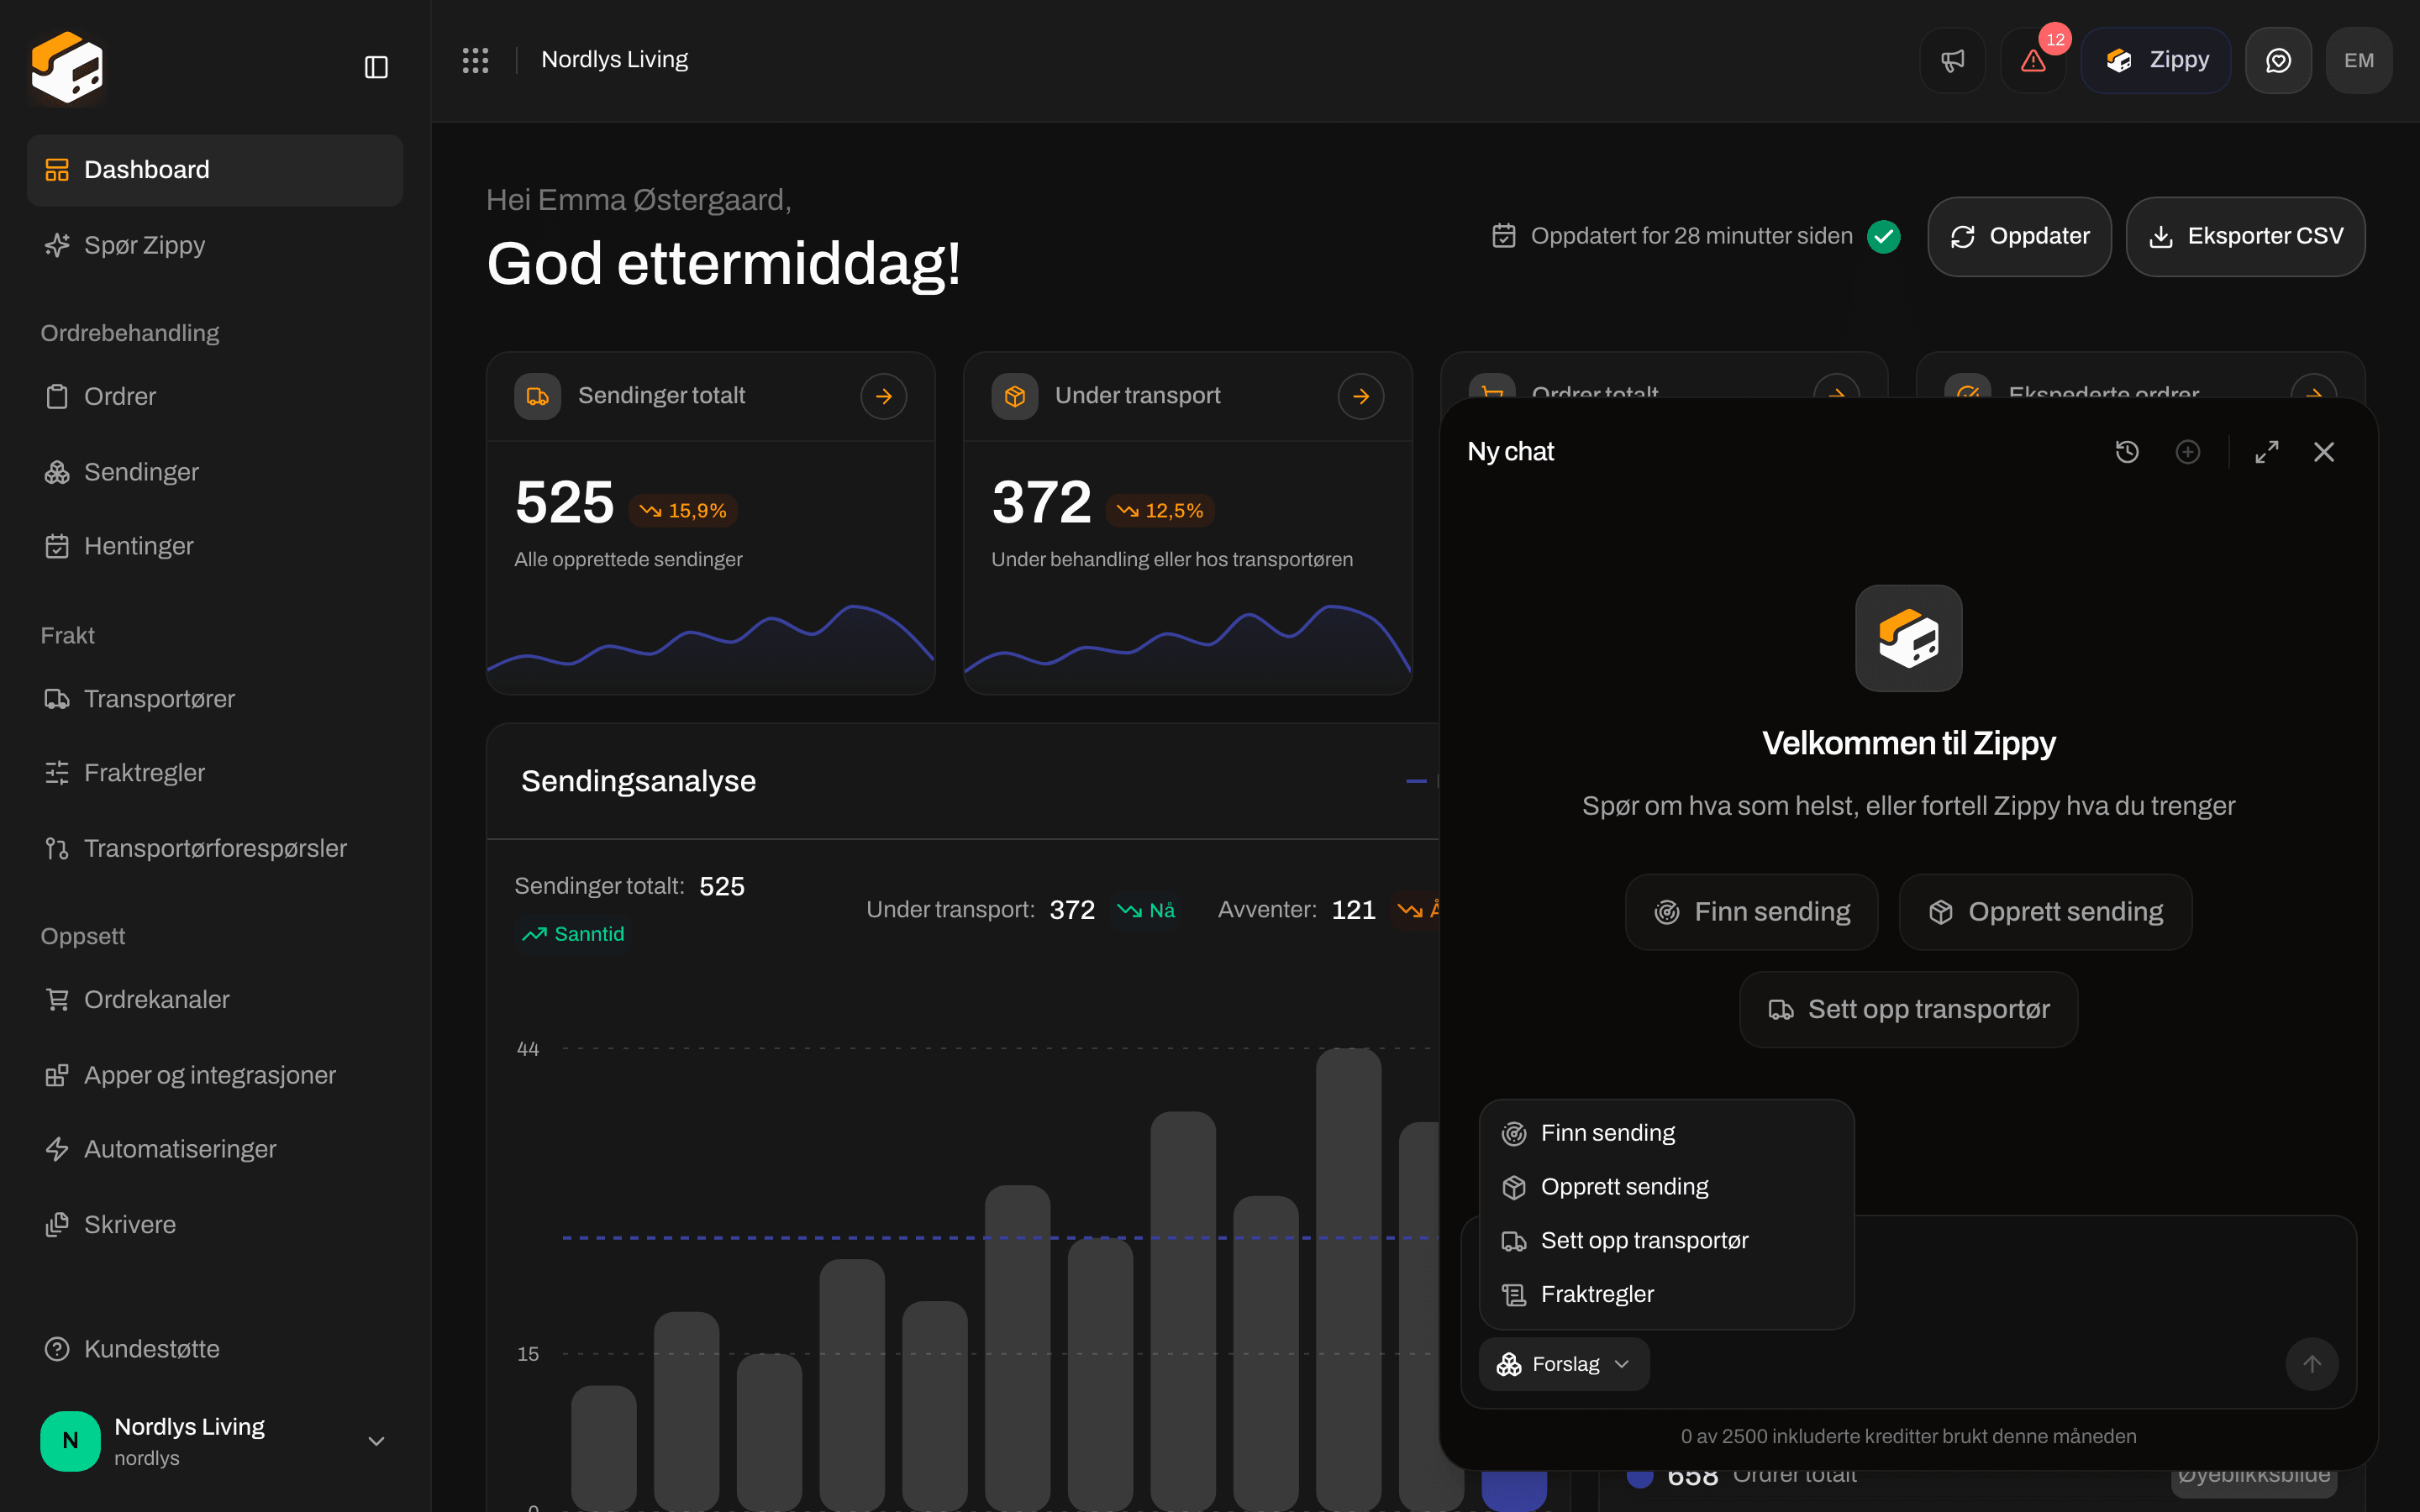Open Kundestøtte in sidebar
The image size is (2420, 1512).
click(x=215, y=1349)
